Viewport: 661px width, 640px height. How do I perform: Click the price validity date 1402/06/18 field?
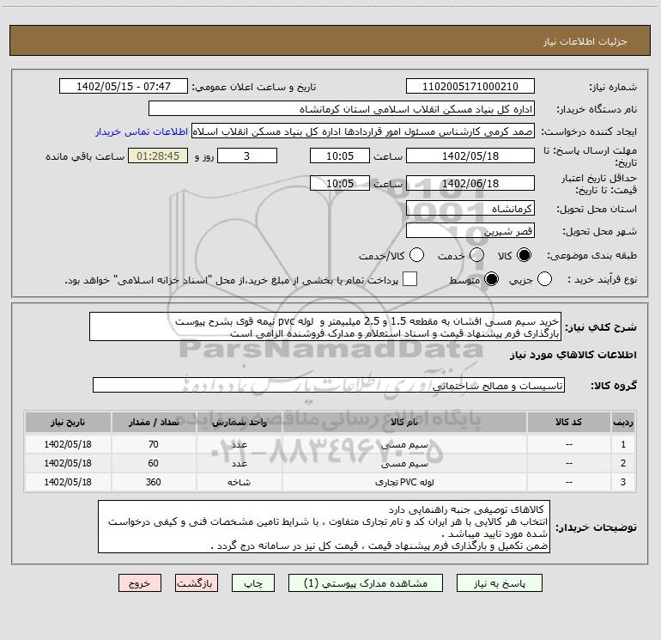(x=470, y=183)
